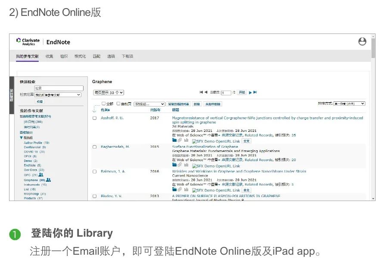Viewport: 379px width, 262px height.
Task: Open the 我的参考文献 tab
Action: (x=27, y=56)
